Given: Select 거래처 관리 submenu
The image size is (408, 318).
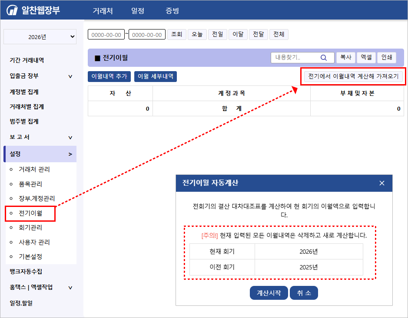Looking at the screenshot, I should [34, 169].
